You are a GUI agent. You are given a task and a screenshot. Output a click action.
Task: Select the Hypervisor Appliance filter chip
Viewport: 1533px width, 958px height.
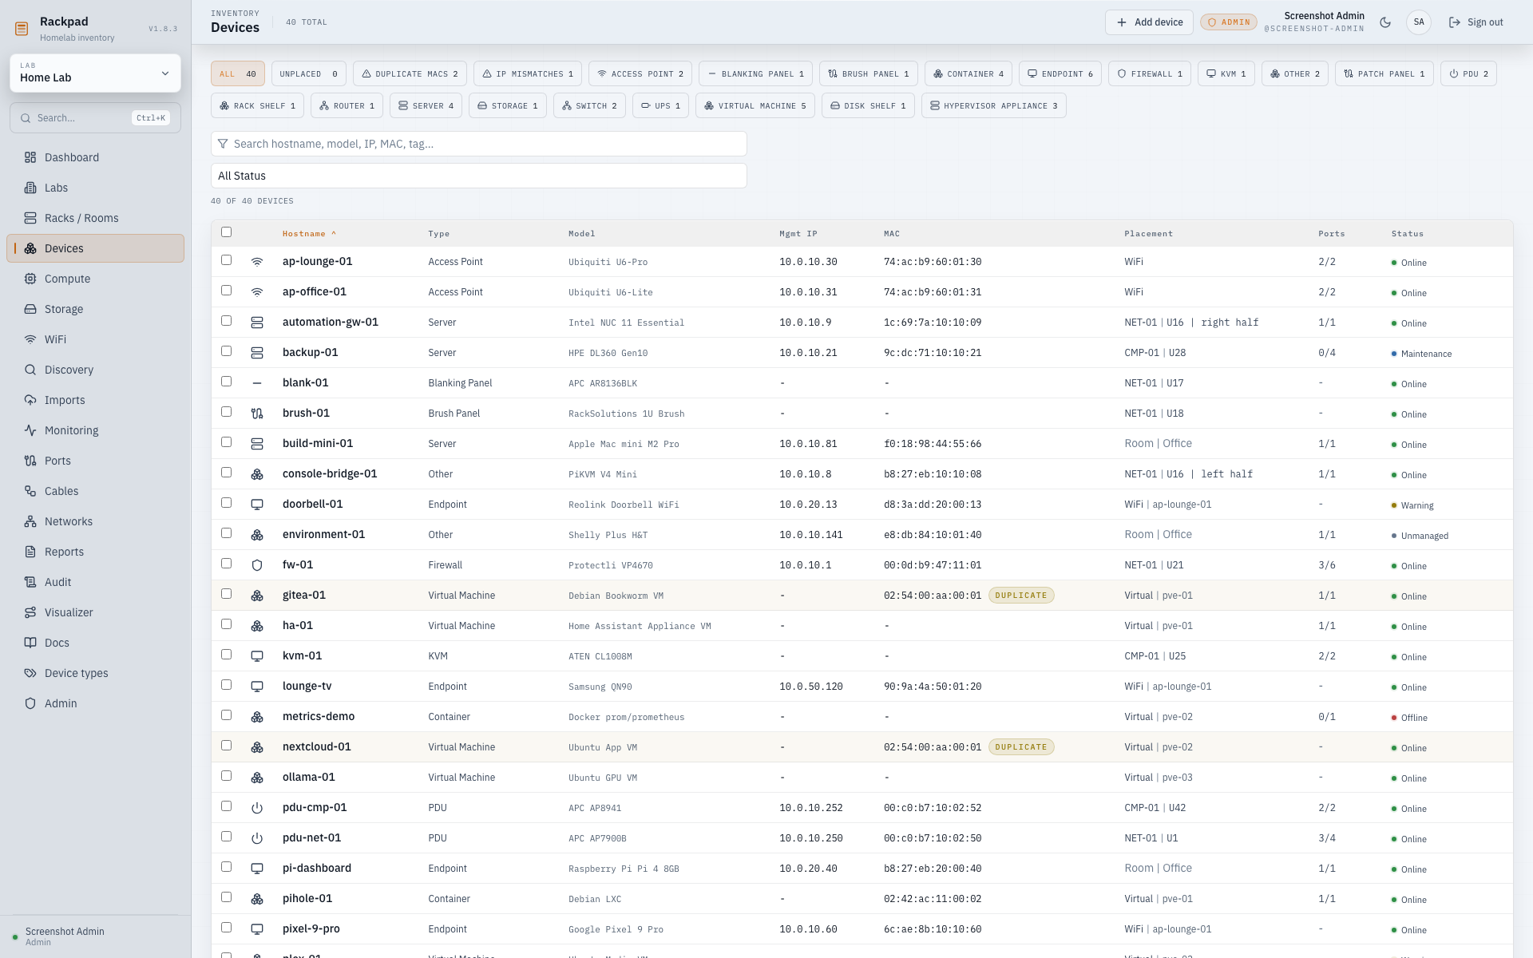[993, 105]
